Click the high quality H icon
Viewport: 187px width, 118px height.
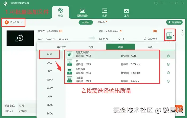pyautogui.click(x=69, y=63)
